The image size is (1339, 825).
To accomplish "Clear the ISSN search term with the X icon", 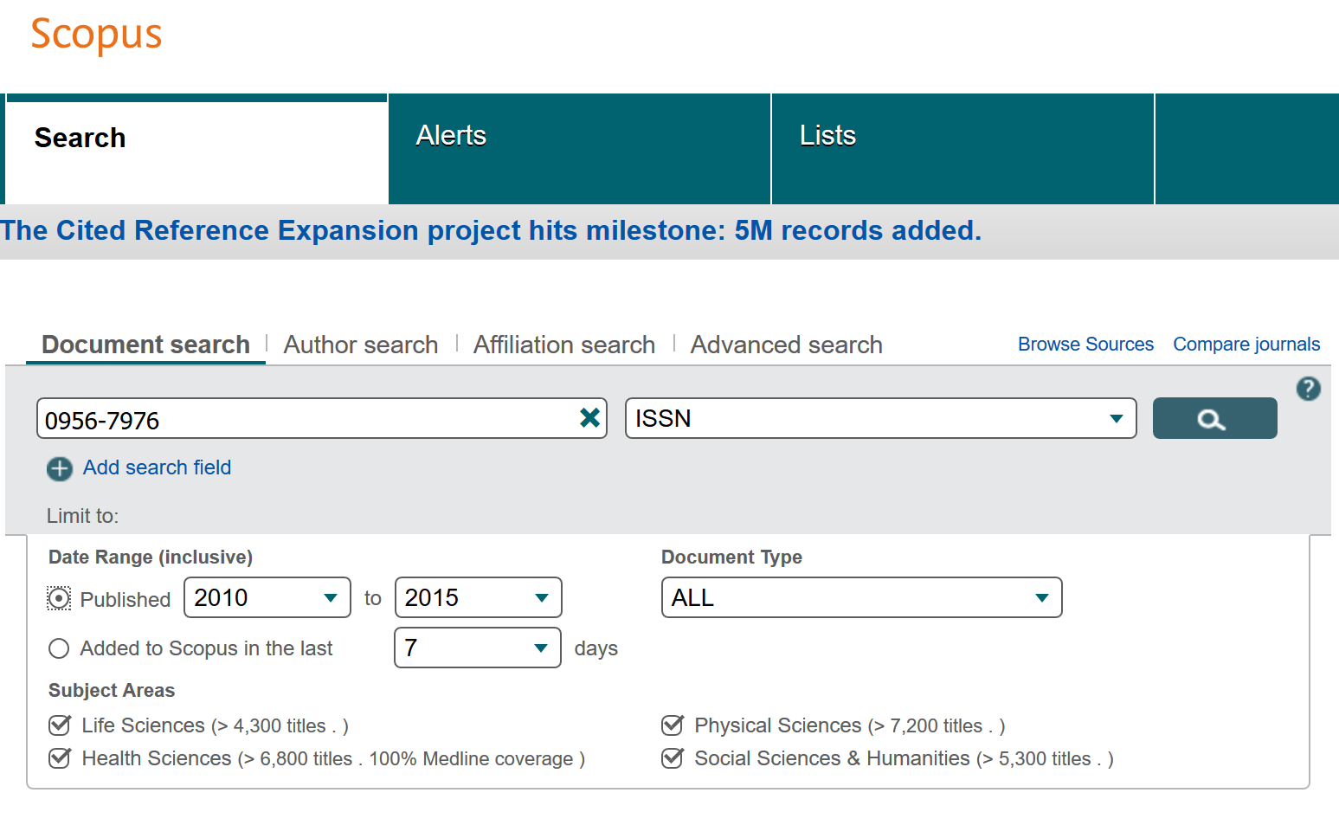I will (589, 418).
